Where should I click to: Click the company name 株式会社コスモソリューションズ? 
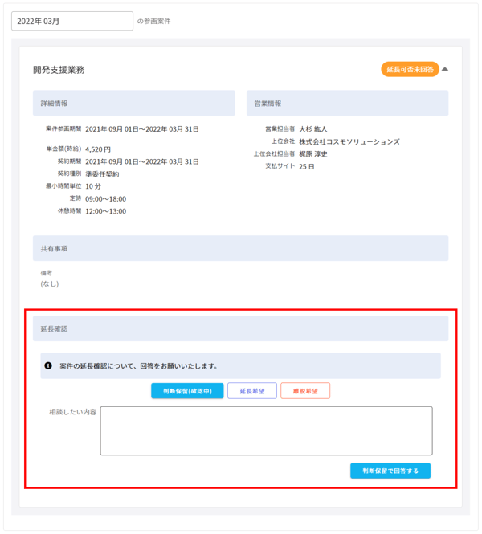click(349, 141)
